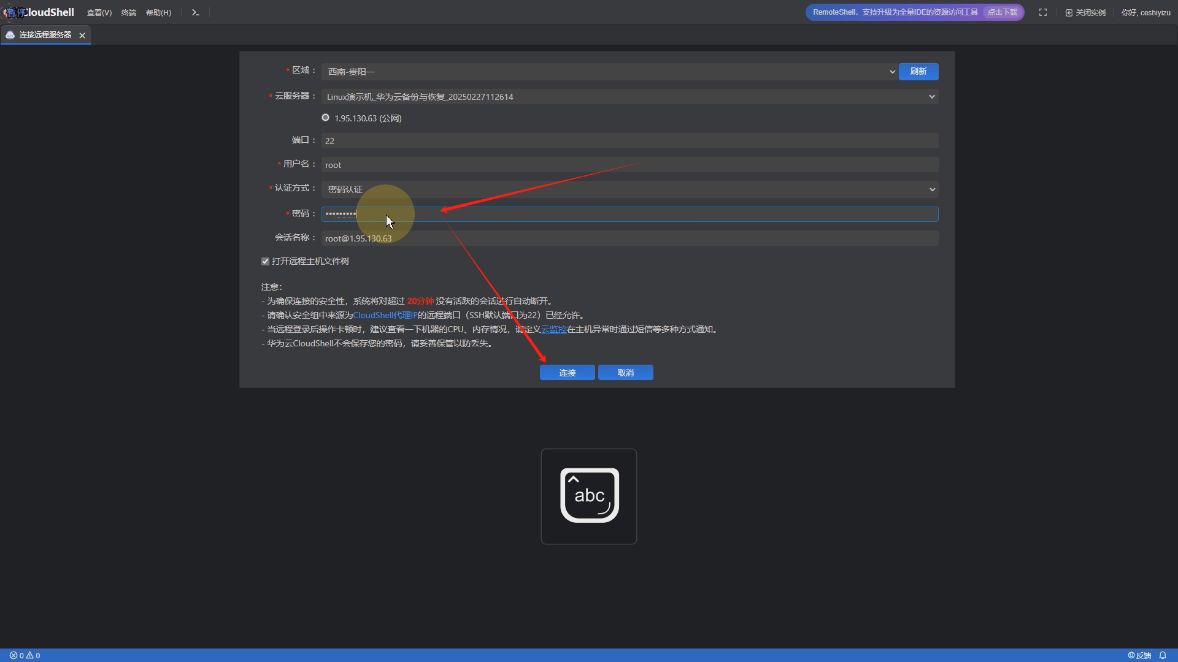Click the 关闭实例 close instance icon
1178x662 pixels.
point(1069,13)
